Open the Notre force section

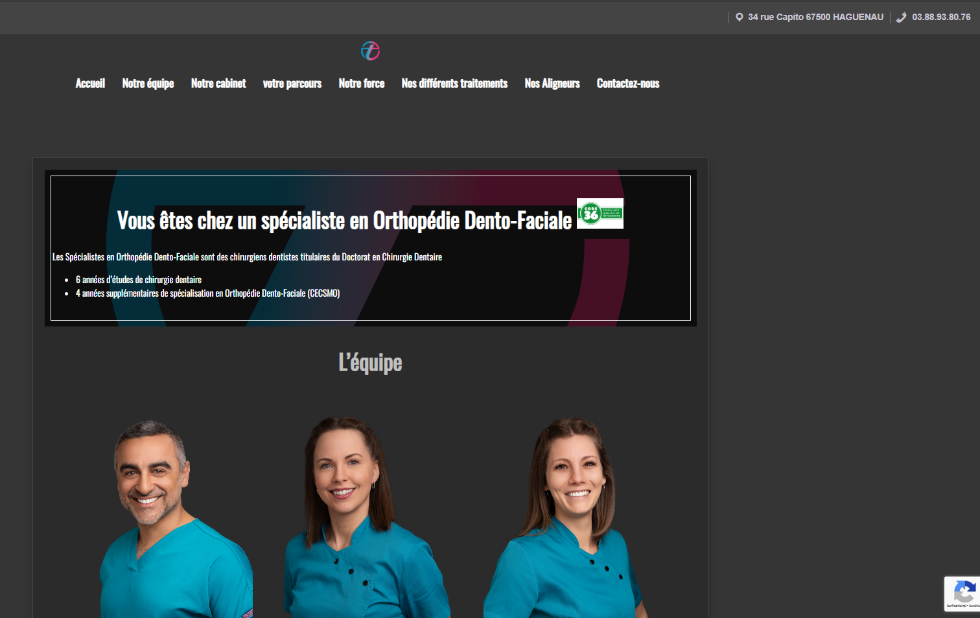click(x=362, y=84)
